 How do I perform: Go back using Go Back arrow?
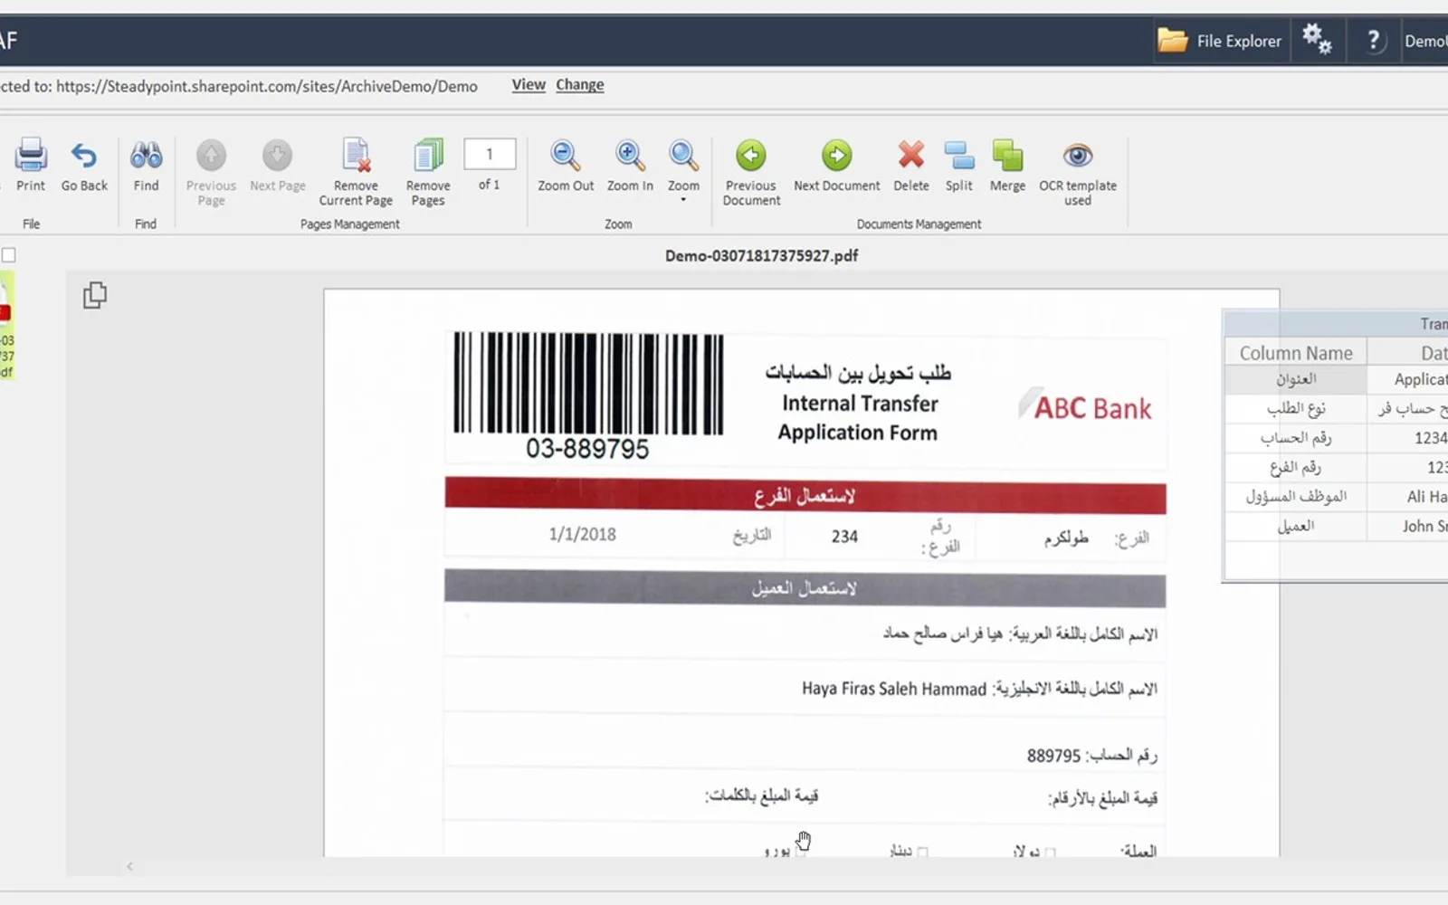[x=84, y=165]
